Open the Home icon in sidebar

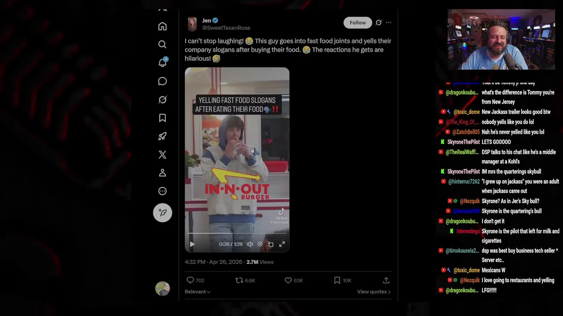click(162, 26)
